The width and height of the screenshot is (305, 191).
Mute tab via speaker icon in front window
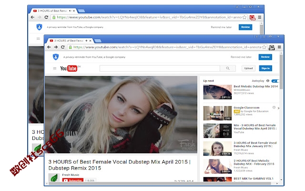(x=87, y=41)
